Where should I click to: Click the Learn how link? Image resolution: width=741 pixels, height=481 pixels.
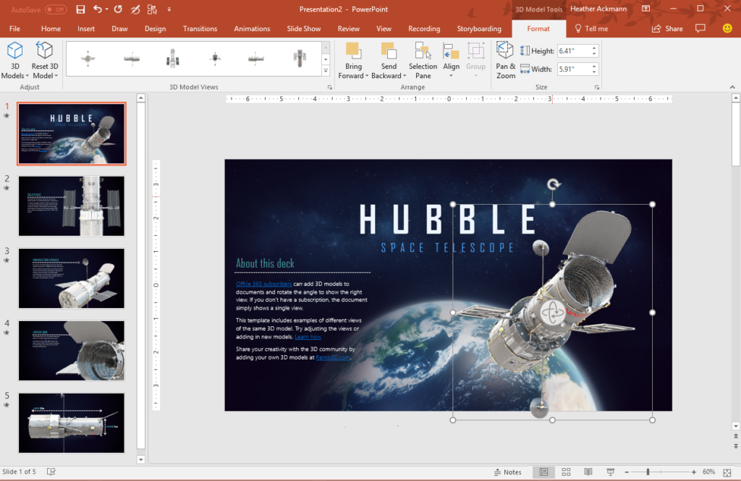coord(308,337)
